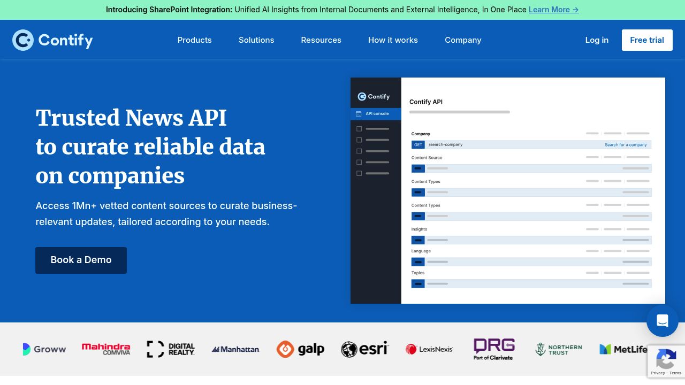Click the MetLife logo
Viewport: 685px width, 385px height.
623,349
